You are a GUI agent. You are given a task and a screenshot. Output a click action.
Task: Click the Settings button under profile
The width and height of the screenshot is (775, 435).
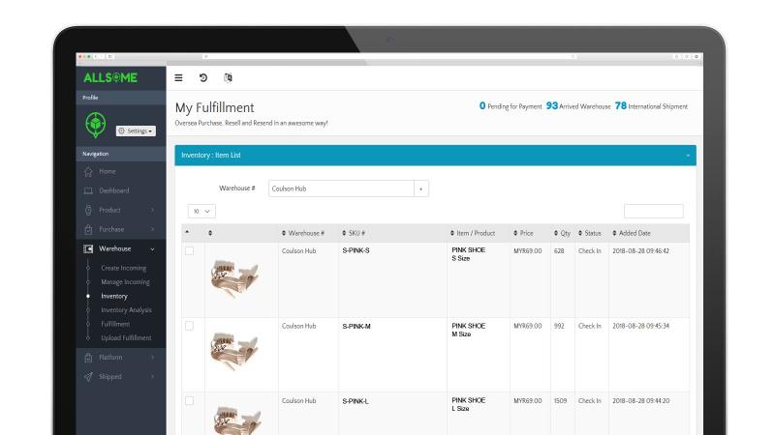click(136, 130)
